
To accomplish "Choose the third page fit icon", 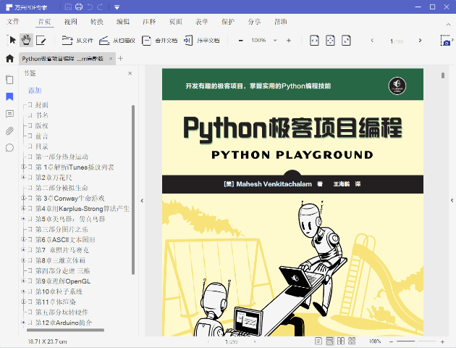I will (346, 41).
